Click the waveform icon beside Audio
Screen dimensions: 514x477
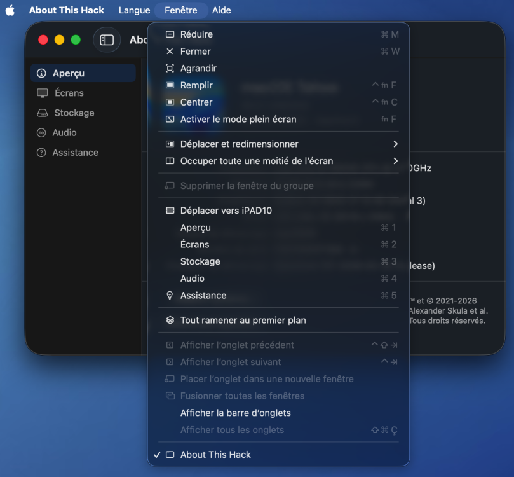[x=41, y=133]
